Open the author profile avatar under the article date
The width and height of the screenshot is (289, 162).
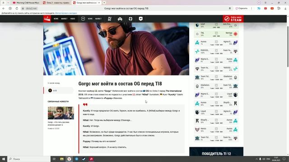pyautogui.click(x=50, y=90)
